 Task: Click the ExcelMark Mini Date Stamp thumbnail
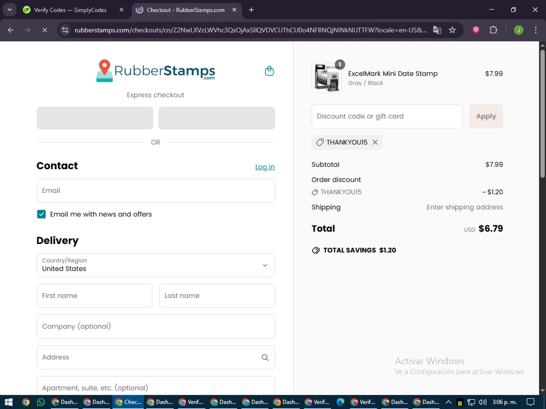(x=327, y=78)
